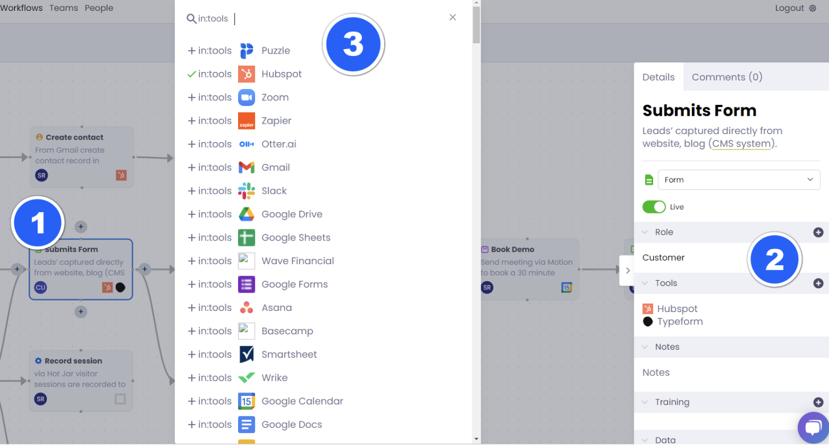Toggle the Live switch off
This screenshot has height=445, width=829.
click(x=654, y=207)
